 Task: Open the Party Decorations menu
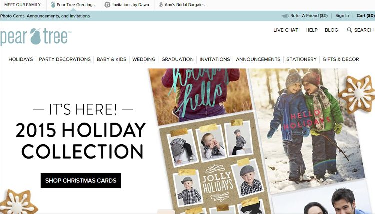coord(65,59)
